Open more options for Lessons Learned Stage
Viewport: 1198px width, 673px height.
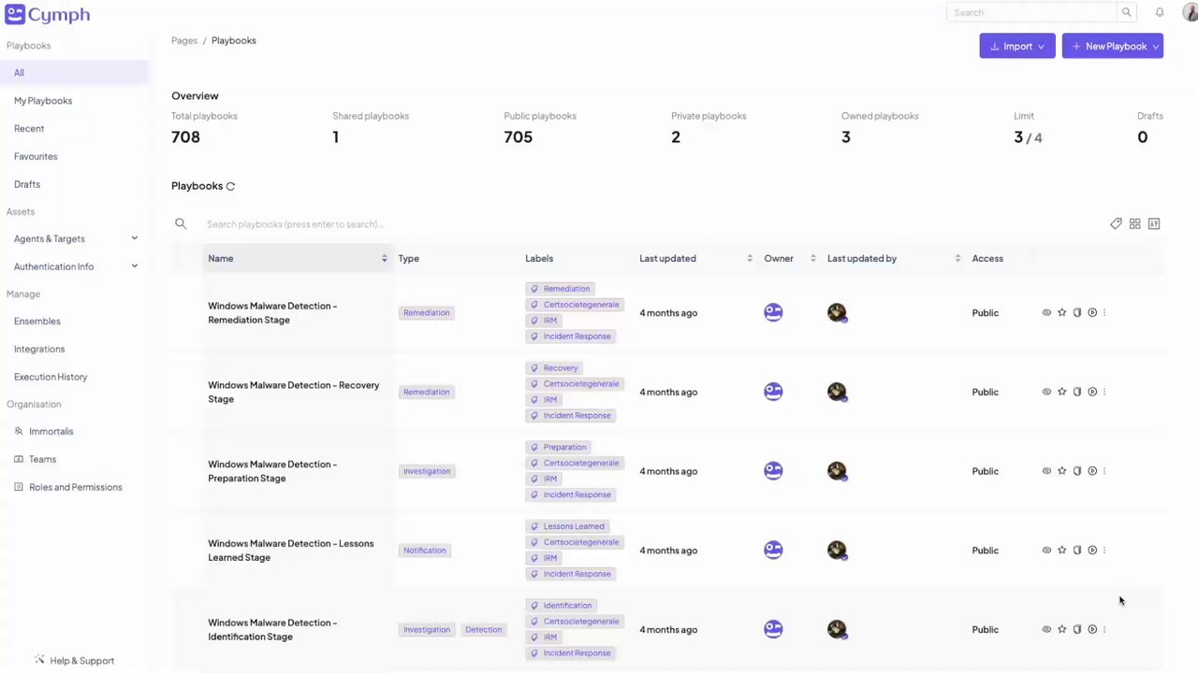1104,551
